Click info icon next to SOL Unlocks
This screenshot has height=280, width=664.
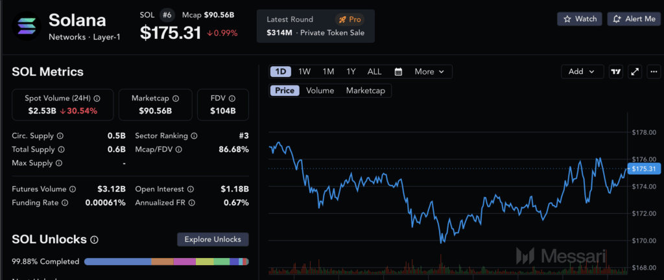(95, 240)
